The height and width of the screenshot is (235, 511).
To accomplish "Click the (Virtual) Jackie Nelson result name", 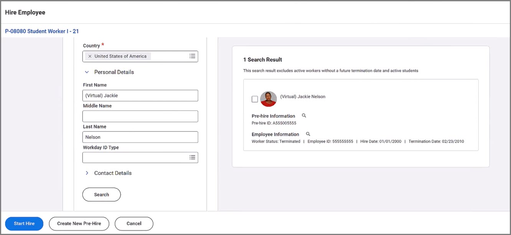I will click(x=303, y=97).
